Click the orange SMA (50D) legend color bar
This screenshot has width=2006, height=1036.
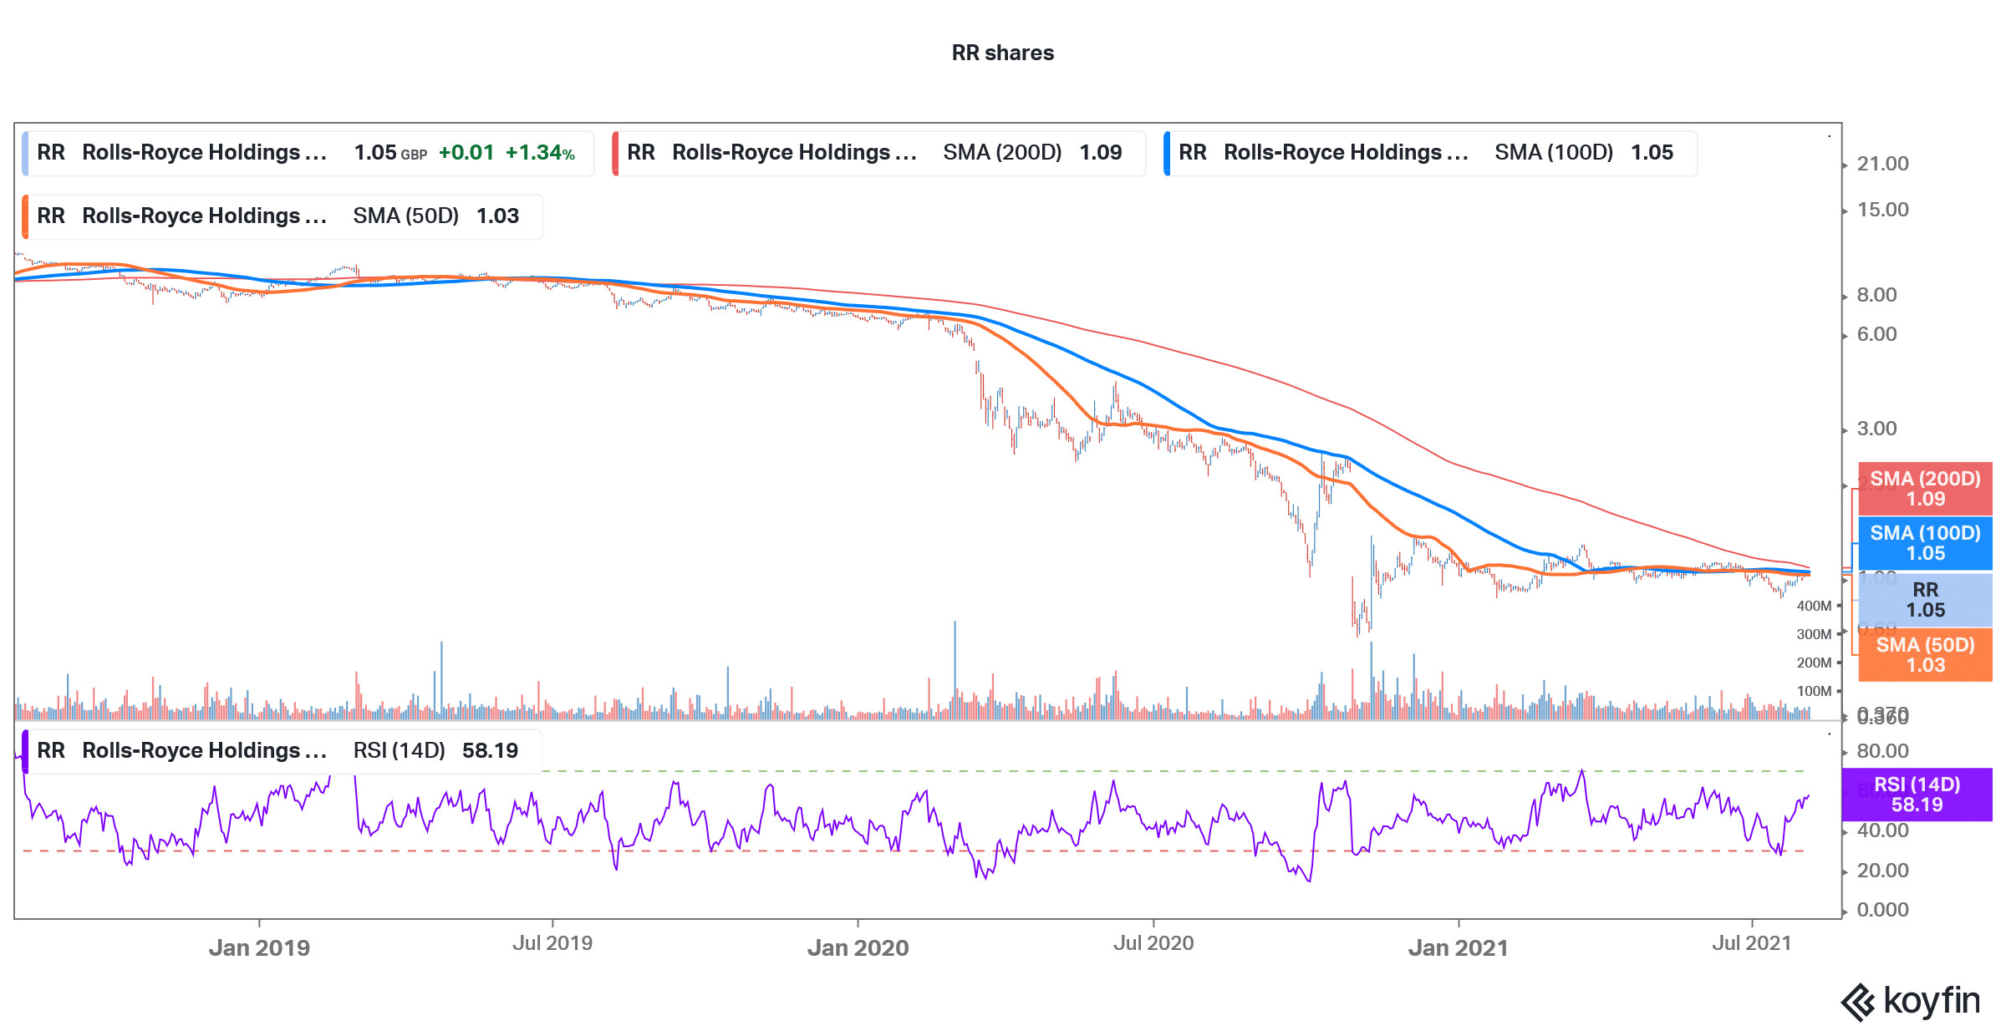coord(25,216)
